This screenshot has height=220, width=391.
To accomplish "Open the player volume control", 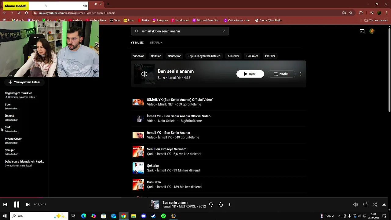I will pos(356,204).
